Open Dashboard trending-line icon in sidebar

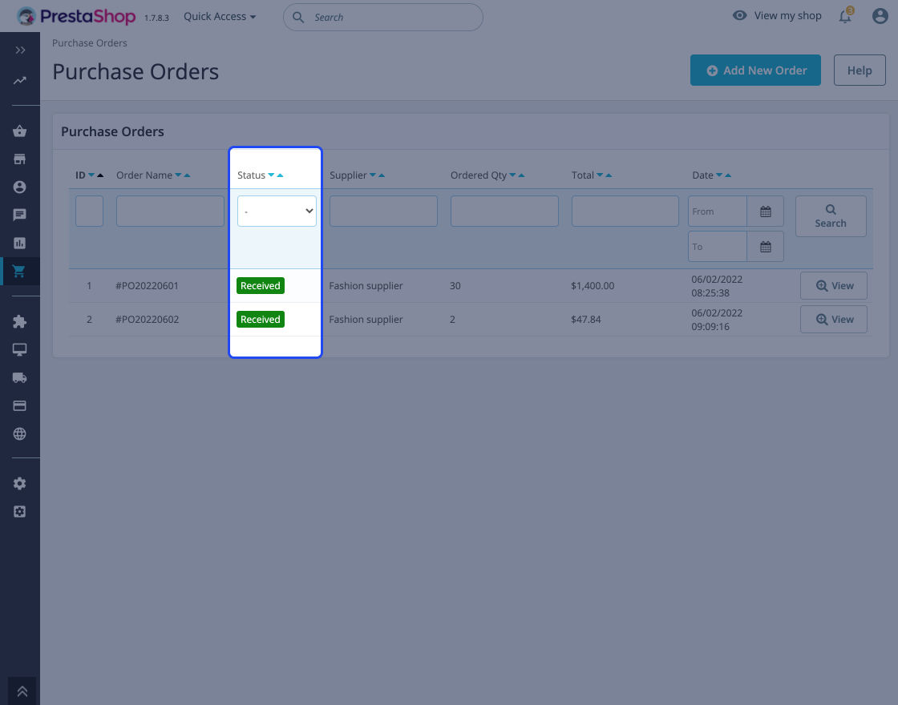pyautogui.click(x=20, y=80)
